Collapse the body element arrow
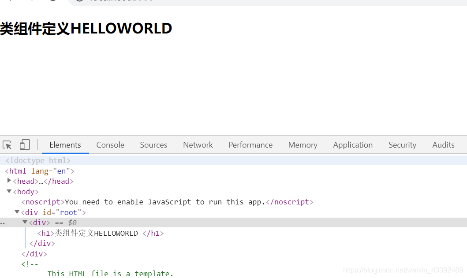Viewport: 467px width, 278px height. (x=9, y=191)
